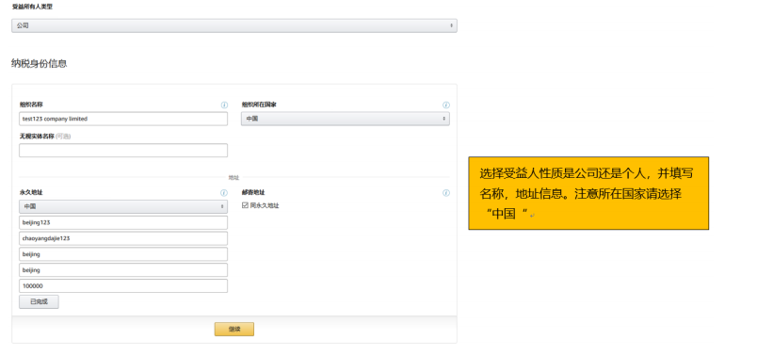Click info icon beside 组织所在国家 label
Viewport: 757px width, 356px height.
click(x=446, y=105)
